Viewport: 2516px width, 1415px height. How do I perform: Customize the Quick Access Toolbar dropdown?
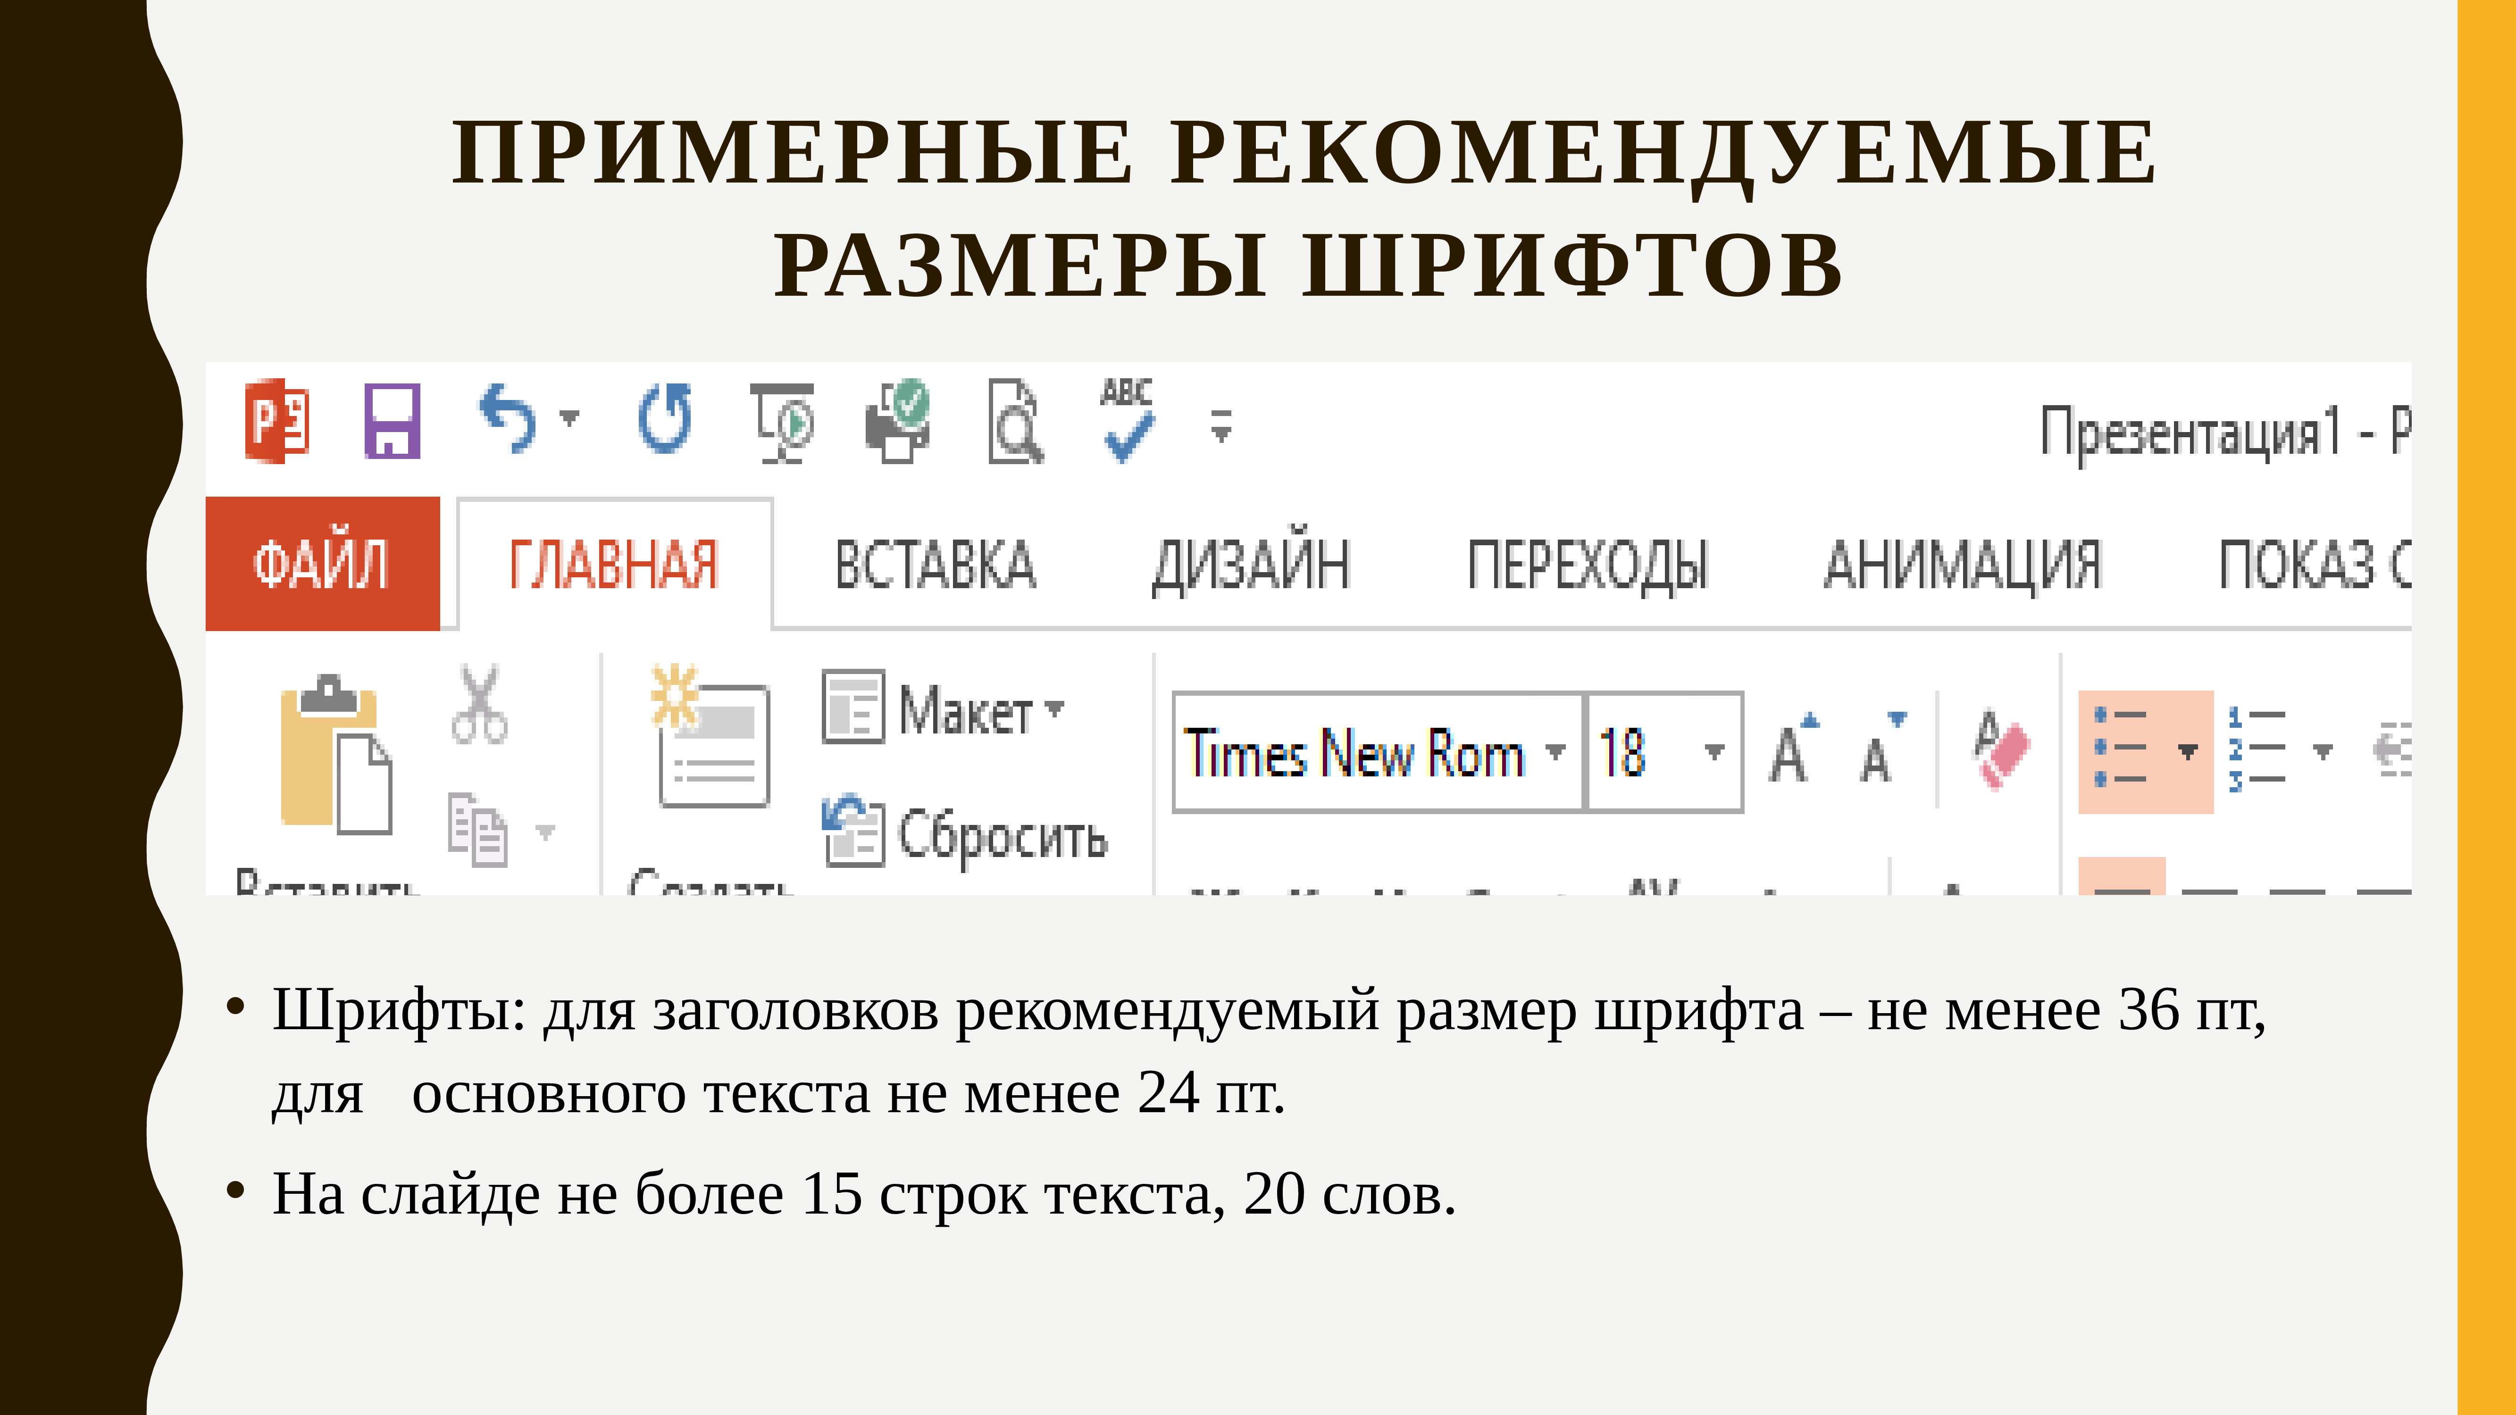[x=1221, y=427]
